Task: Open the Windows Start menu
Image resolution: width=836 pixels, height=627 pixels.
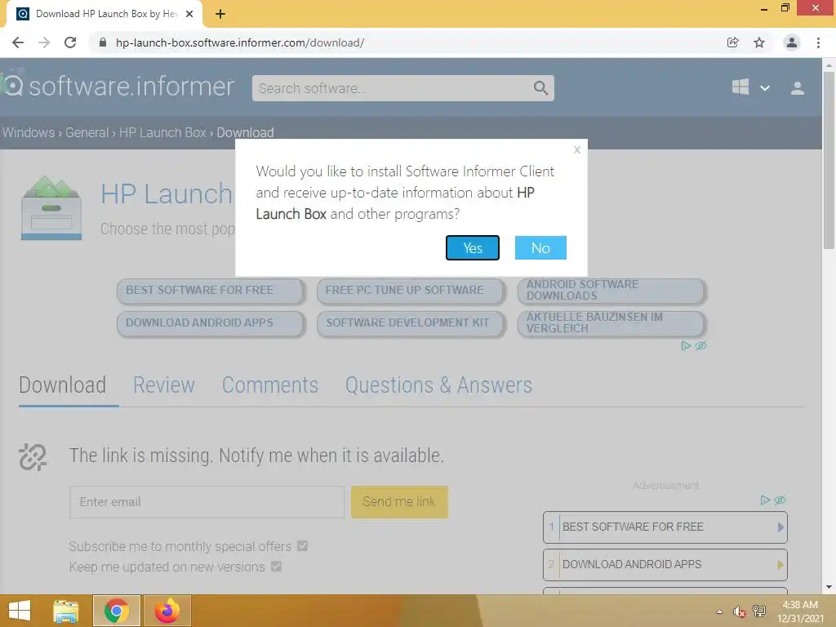Action: click(20, 611)
